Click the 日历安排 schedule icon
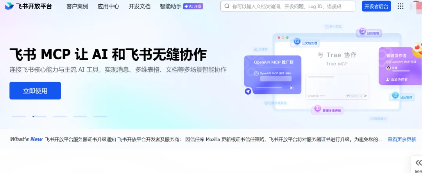Screen dimensions: 422x173 (395, 95)
